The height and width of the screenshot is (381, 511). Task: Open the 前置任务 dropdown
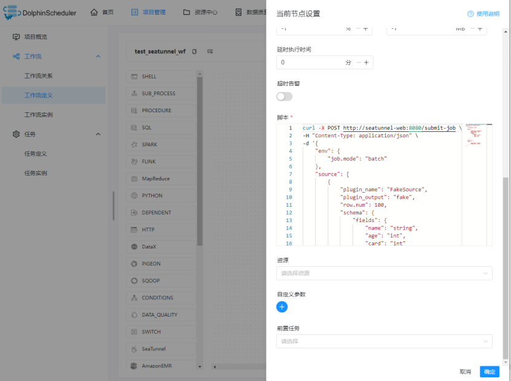(384, 341)
